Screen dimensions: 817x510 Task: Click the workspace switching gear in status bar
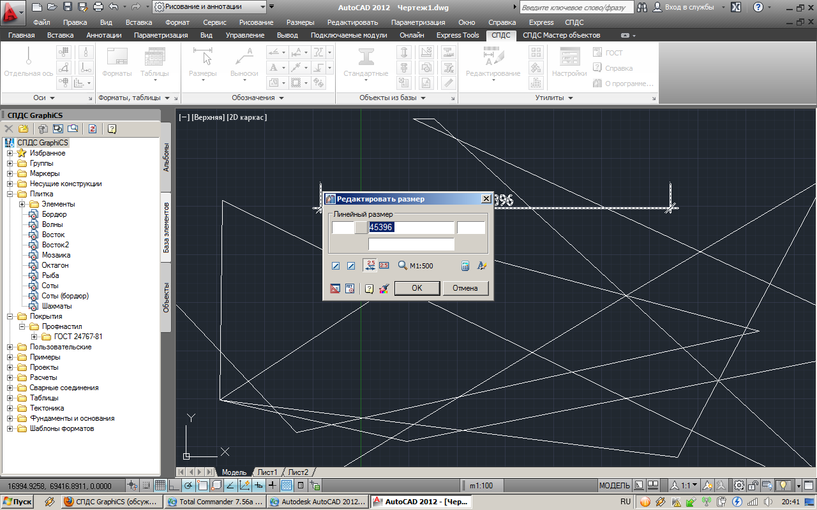(x=739, y=486)
